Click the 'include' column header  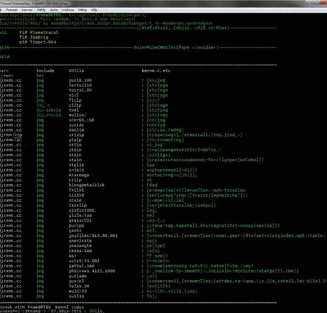coord(45,70)
